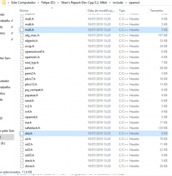Screen dimensions: 172x176
Task: Click the pem2.h file icon
Action: [x=22, y=73]
